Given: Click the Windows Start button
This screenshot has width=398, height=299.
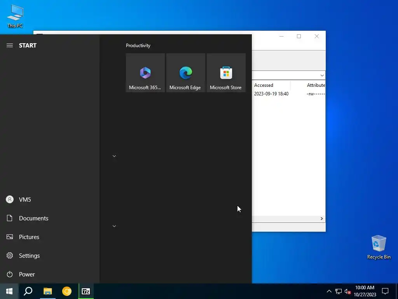Looking at the screenshot, I should (9, 291).
